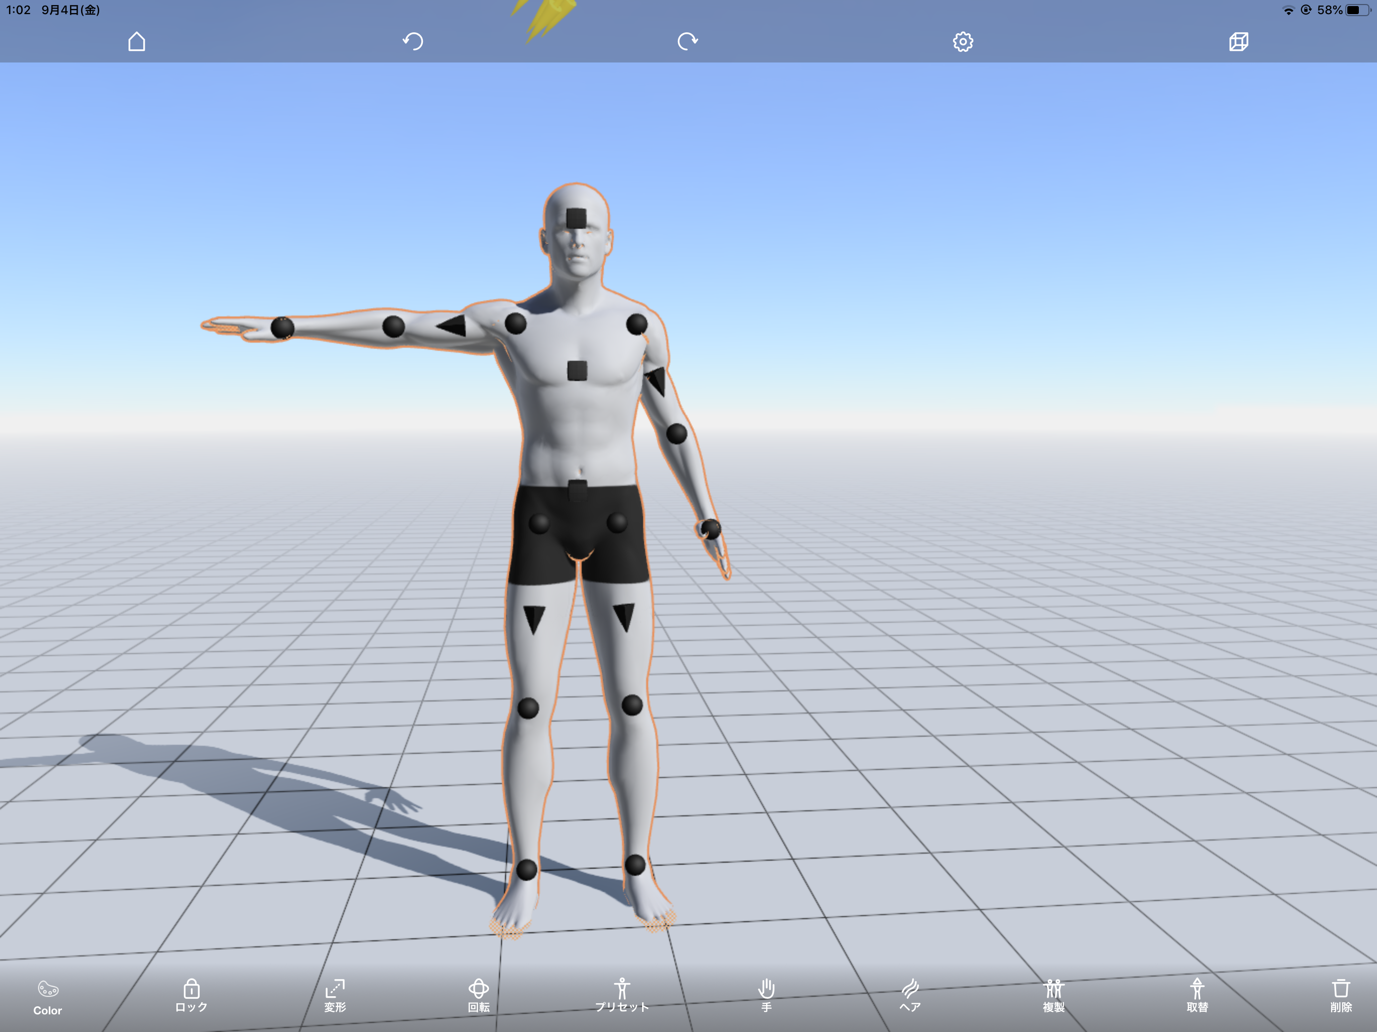The image size is (1377, 1032).
Task: Tap the Home icon in top bar
Action: pyautogui.click(x=137, y=42)
